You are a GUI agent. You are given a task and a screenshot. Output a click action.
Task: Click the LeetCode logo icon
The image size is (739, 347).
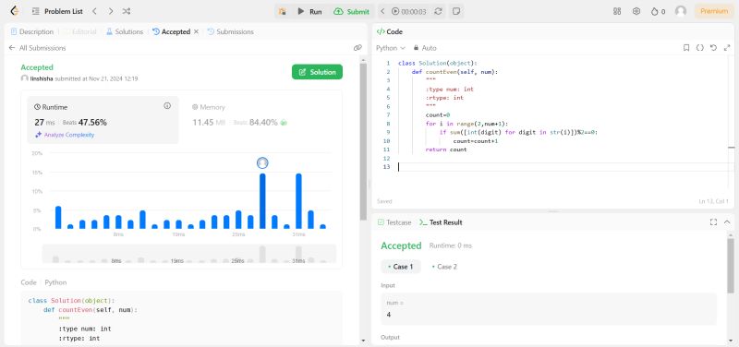tap(14, 11)
